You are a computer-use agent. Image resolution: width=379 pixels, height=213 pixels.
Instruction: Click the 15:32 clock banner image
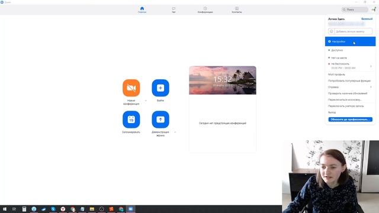point(223,80)
